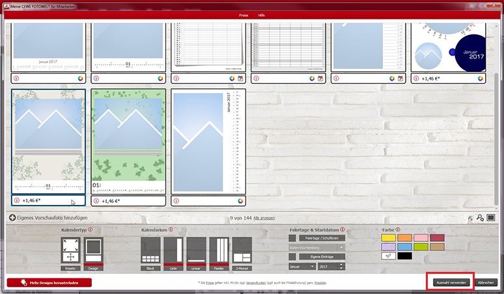
Task: Click calendar-edit icon on top-row photo-with-side-list card
Action: coord(400,78)
